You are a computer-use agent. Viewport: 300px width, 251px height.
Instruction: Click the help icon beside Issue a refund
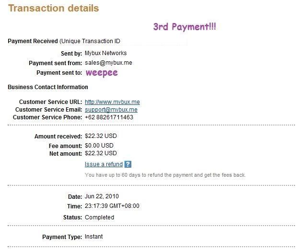click(128, 164)
